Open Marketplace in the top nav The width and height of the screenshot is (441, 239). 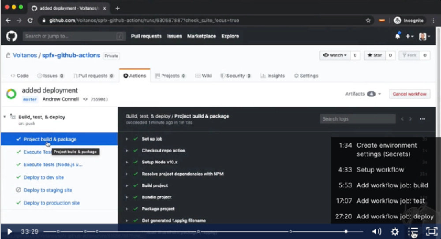(202, 36)
